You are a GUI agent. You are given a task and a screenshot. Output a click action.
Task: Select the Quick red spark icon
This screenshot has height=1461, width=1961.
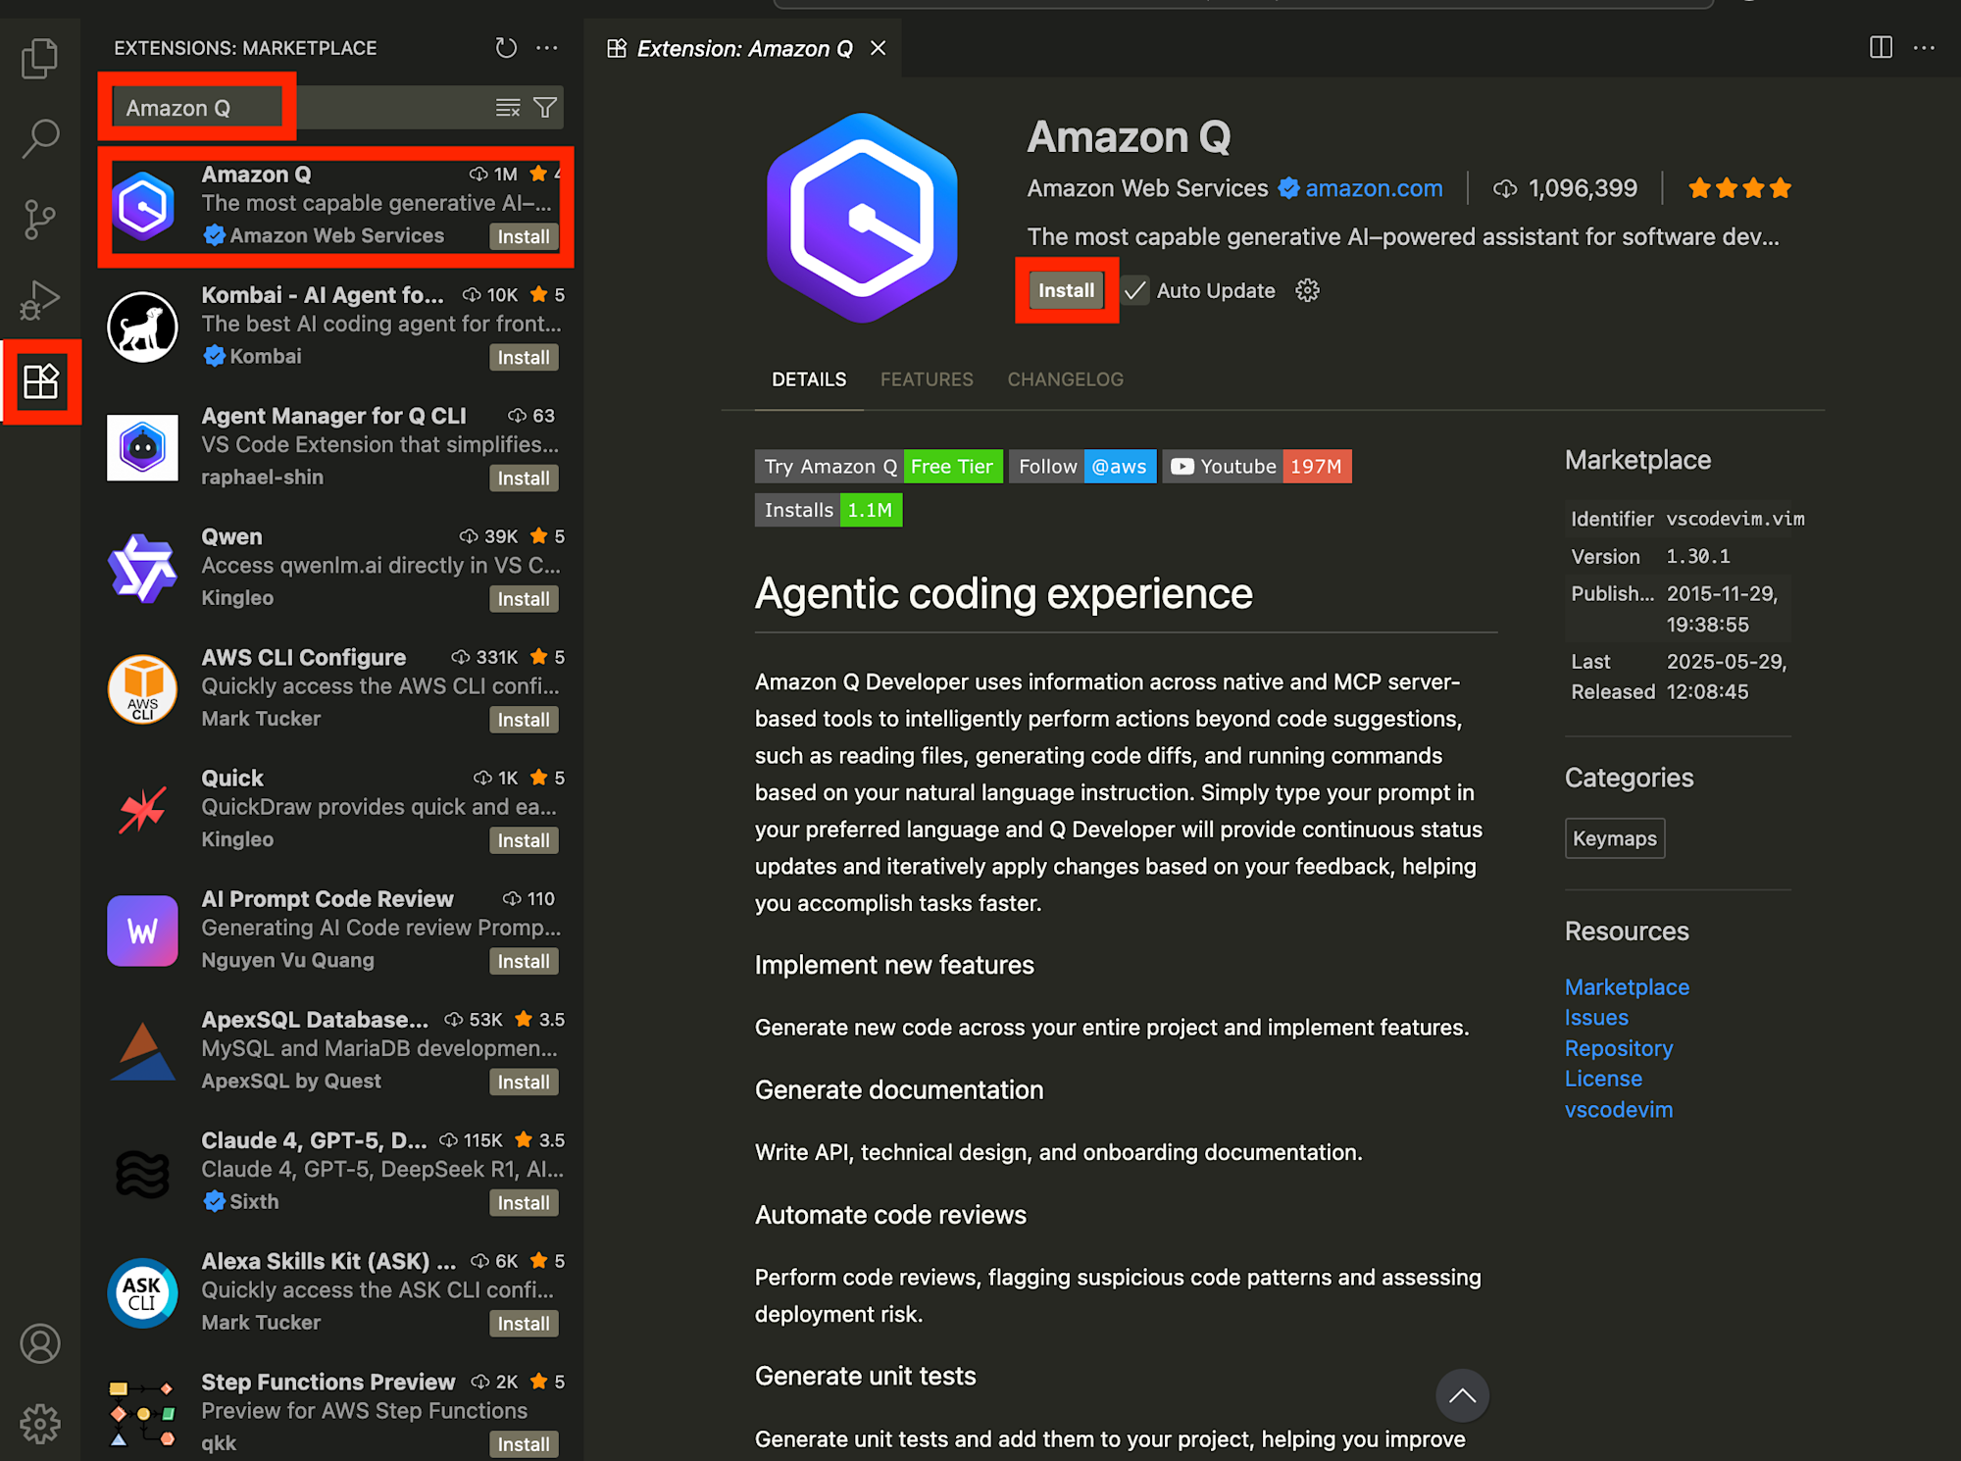coord(143,810)
